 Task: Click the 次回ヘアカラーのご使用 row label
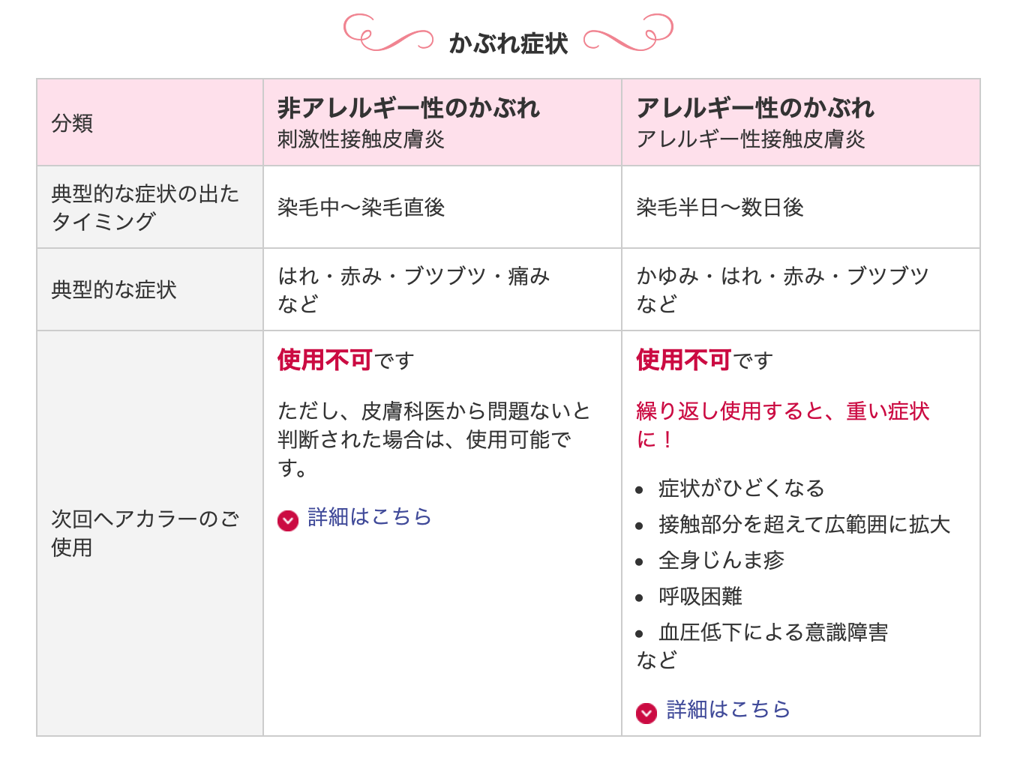(x=150, y=533)
